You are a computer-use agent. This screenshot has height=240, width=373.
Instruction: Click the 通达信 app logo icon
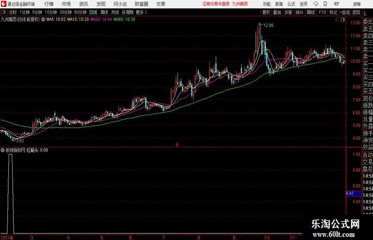click(x=4, y=4)
